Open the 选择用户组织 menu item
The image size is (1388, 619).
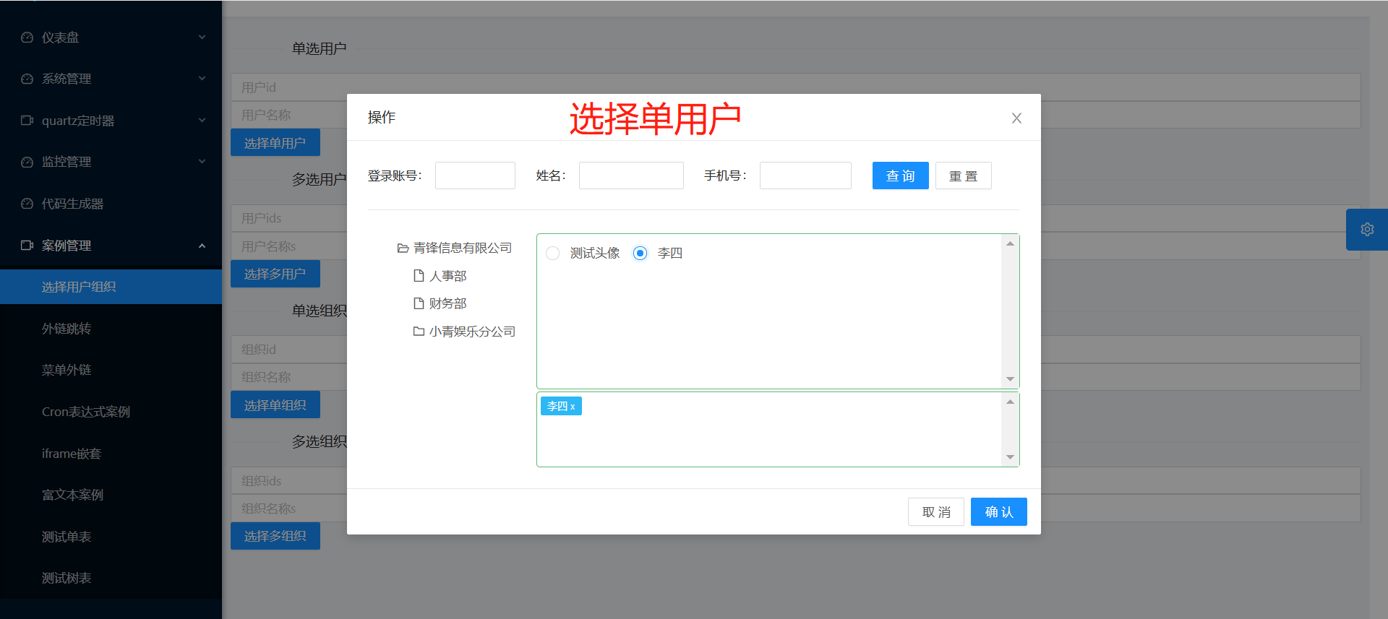111,287
